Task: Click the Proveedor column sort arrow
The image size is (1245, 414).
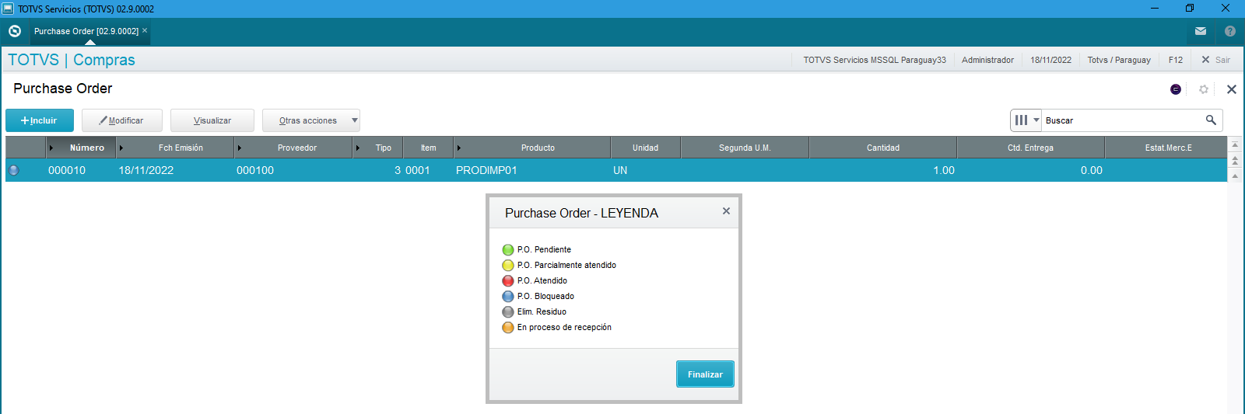Action: pos(240,148)
